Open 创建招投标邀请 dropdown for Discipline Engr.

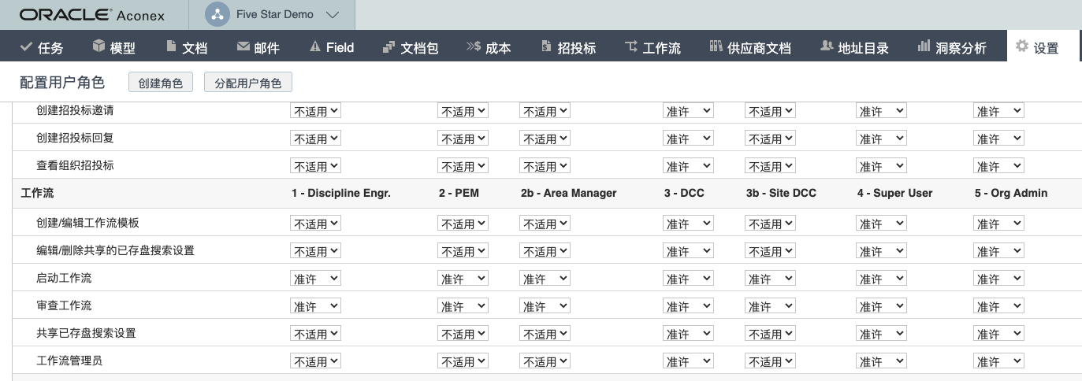coord(316,111)
